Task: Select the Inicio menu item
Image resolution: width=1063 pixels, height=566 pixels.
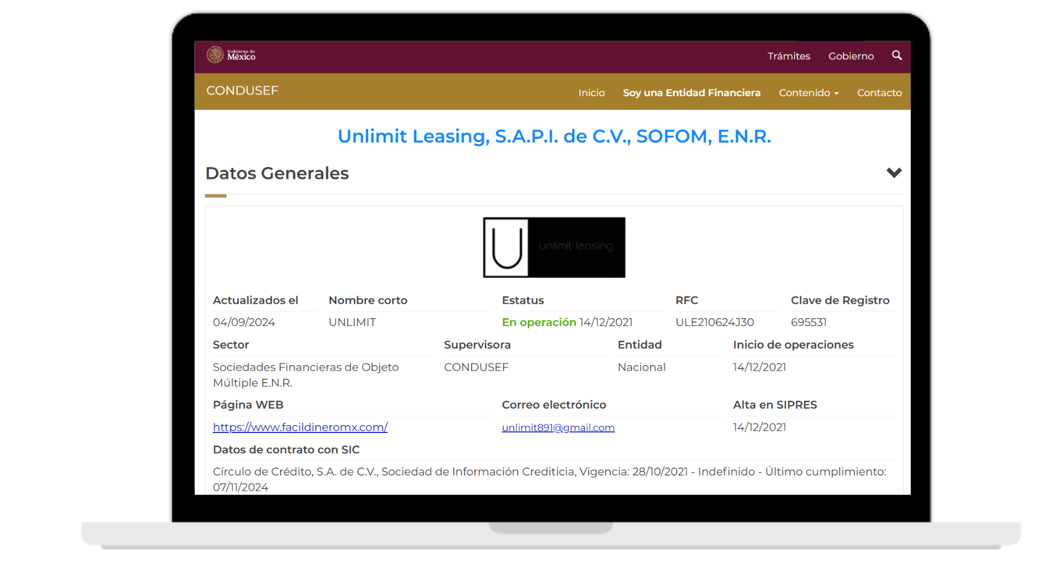Action: pos(591,92)
